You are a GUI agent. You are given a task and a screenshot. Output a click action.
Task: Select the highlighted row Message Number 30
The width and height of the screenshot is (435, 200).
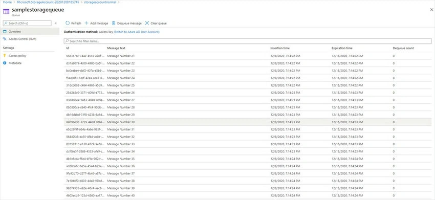(x=248, y=122)
